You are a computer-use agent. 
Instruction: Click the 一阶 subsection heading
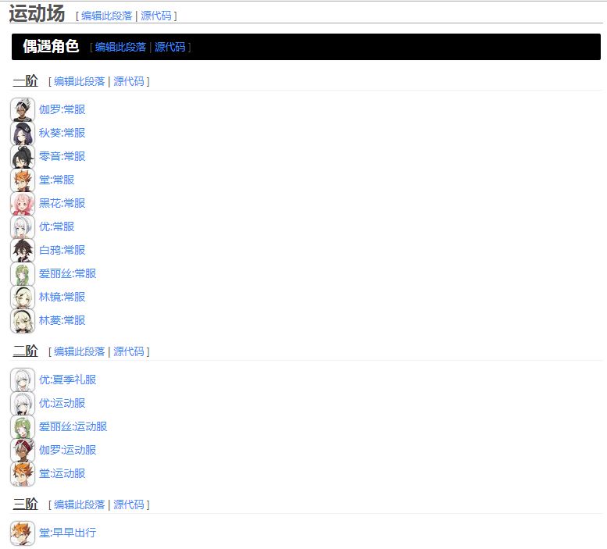[25, 81]
